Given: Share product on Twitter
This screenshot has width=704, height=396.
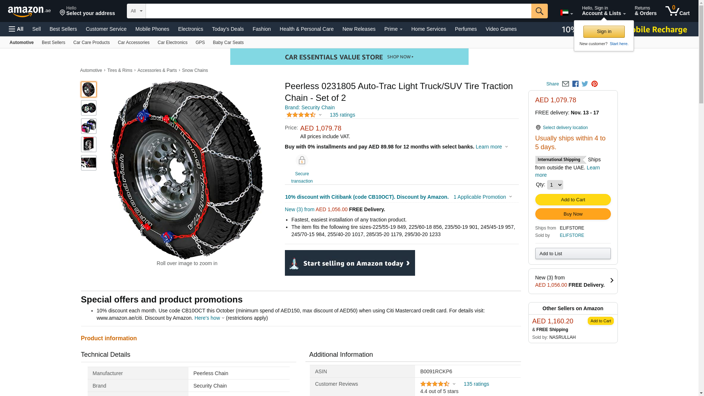Looking at the screenshot, I should (585, 84).
